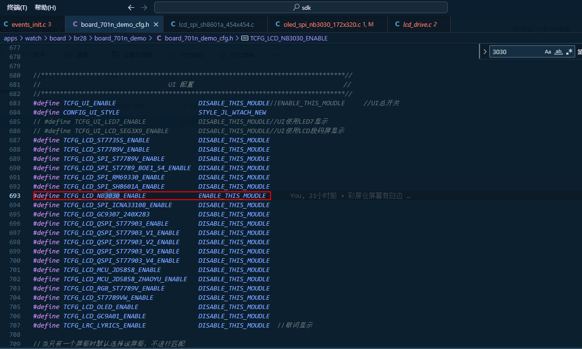This screenshot has width=582, height=349.
Task: Go back with the left arrow
Action: click(x=131, y=7)
